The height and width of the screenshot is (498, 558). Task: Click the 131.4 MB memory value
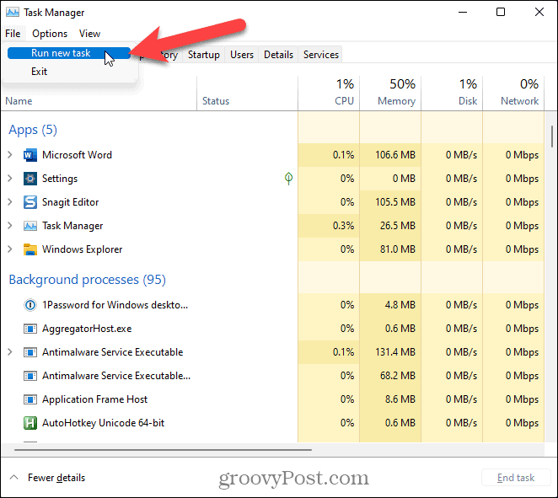pos(395,351)
